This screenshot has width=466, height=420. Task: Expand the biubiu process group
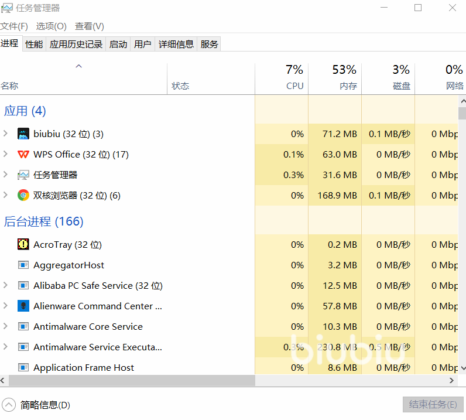(x=6, y=134)
